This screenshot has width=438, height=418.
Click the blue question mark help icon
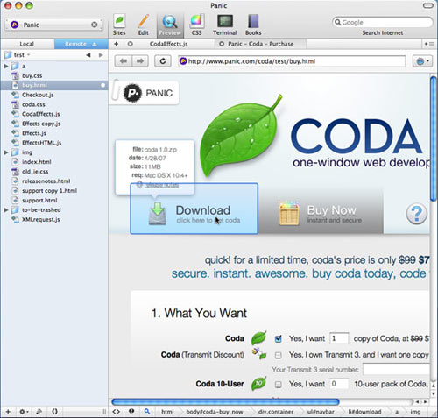(417, 214)
